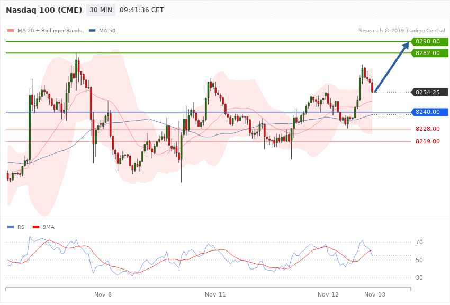Click the 8219.00 red support label
The width and height of the screenshot is (450, 305).
tap(428, 141)
